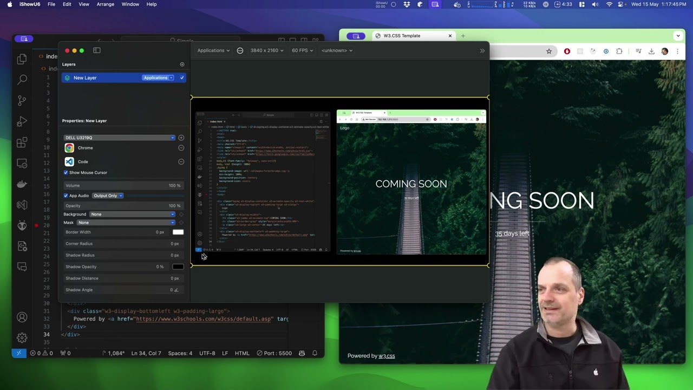The width and height of the screenshot is (693, 390).
Task: Click the red ad-blocker extension icon in Chrome
Action: tap(567, 51)
